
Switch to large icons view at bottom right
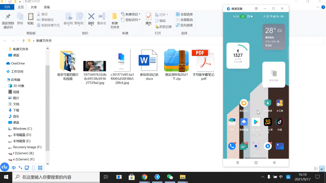coord(322,169)
